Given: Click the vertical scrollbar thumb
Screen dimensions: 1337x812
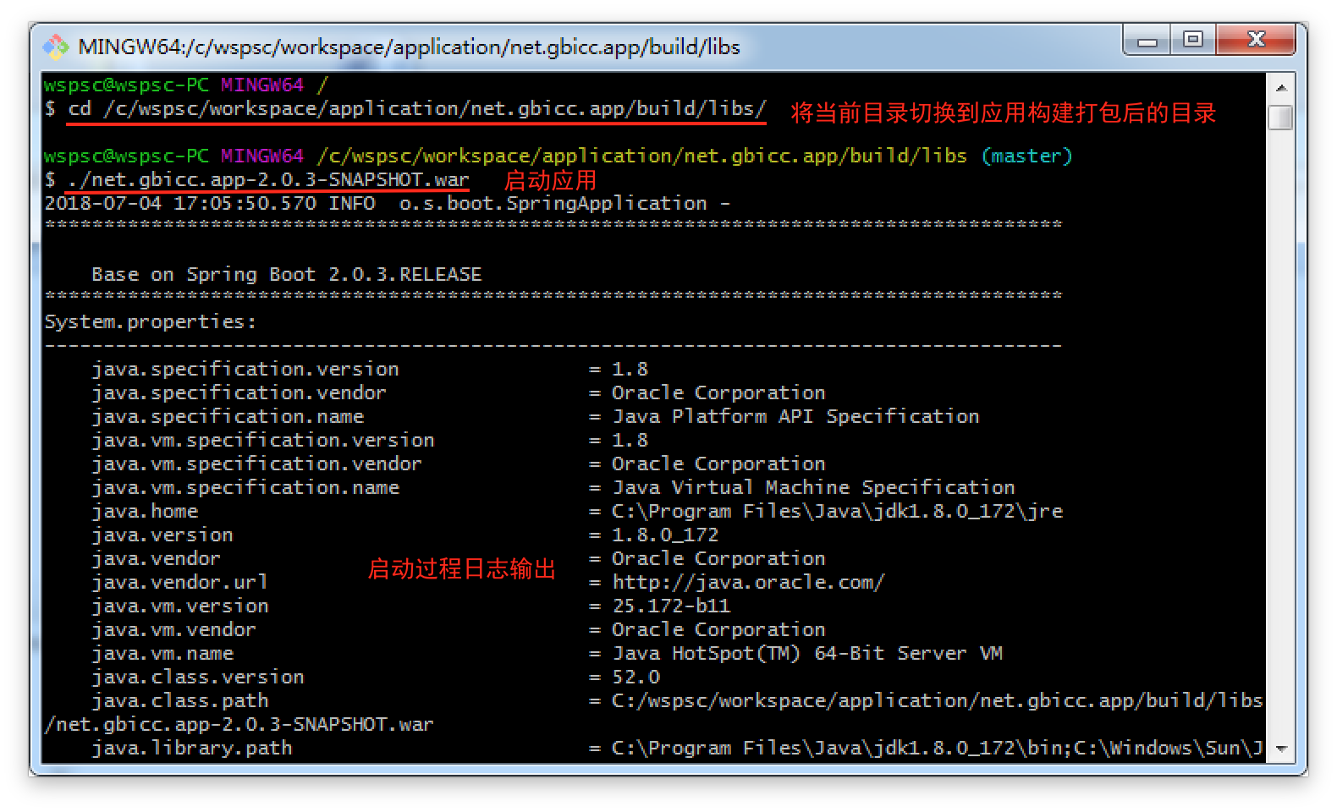Looking at the screenshot, I should coord(1280,117).
